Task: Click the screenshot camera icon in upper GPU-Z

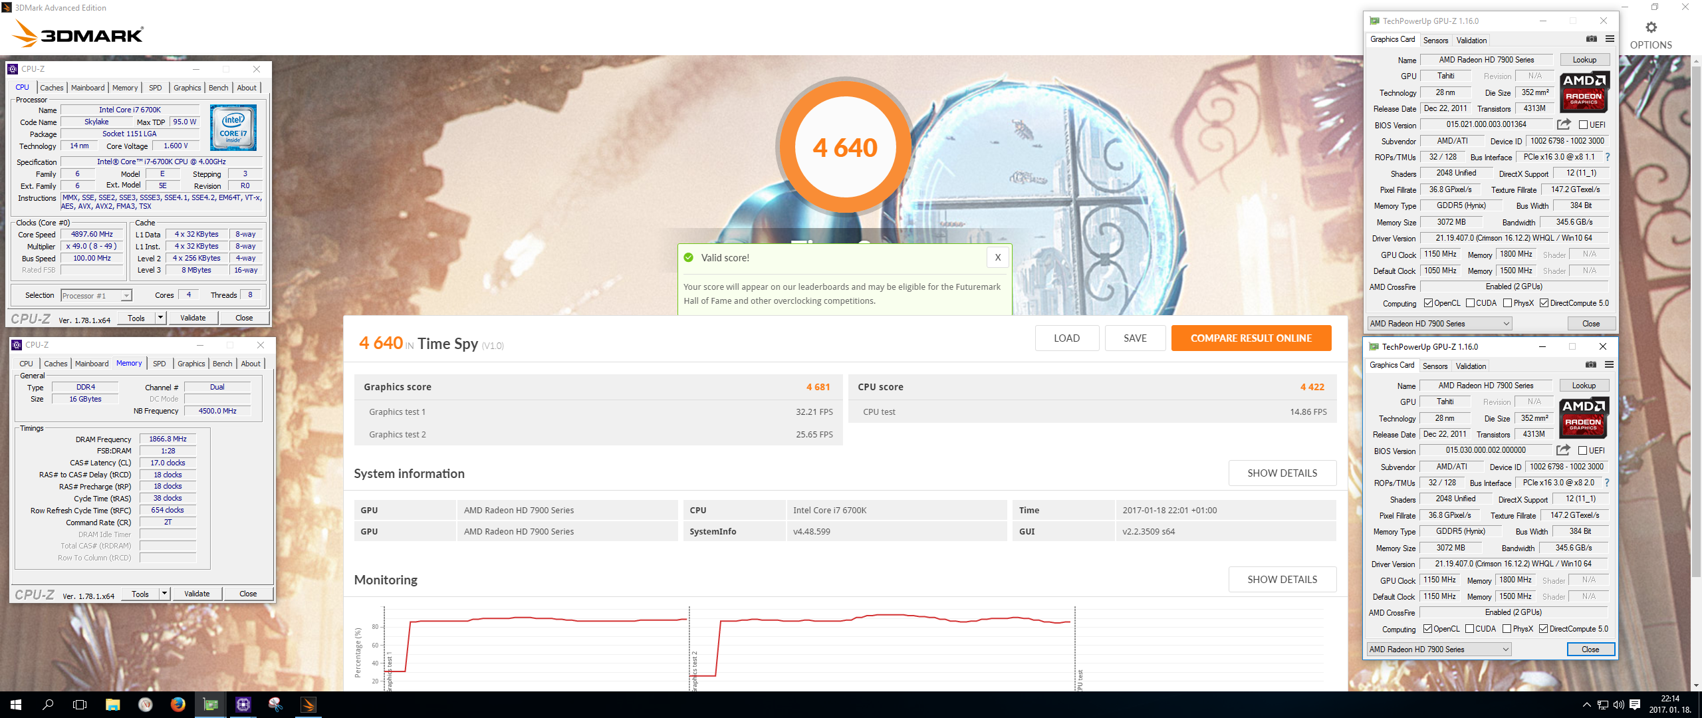Action: (x=1591, y=39)
